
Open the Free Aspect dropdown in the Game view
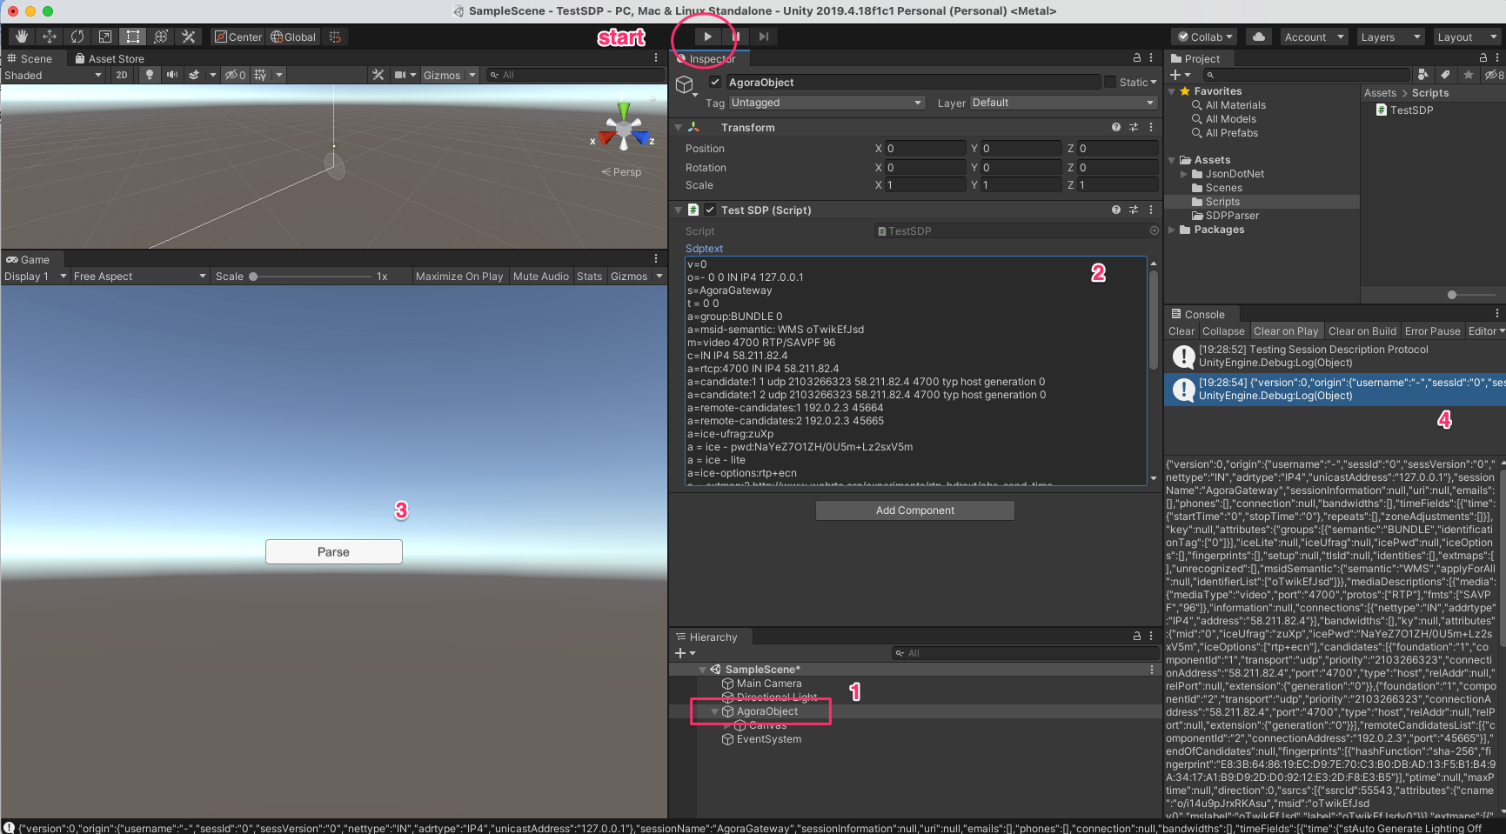[140, 276]
